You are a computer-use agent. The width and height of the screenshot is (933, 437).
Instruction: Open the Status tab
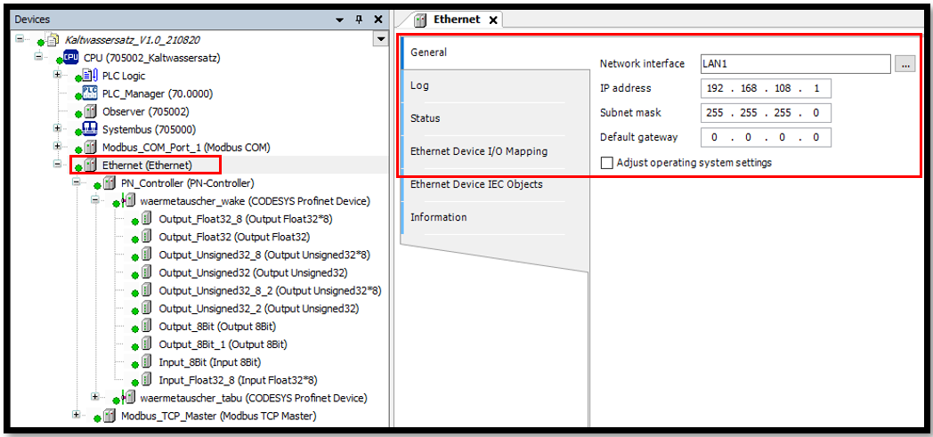(x=425, y=118)
